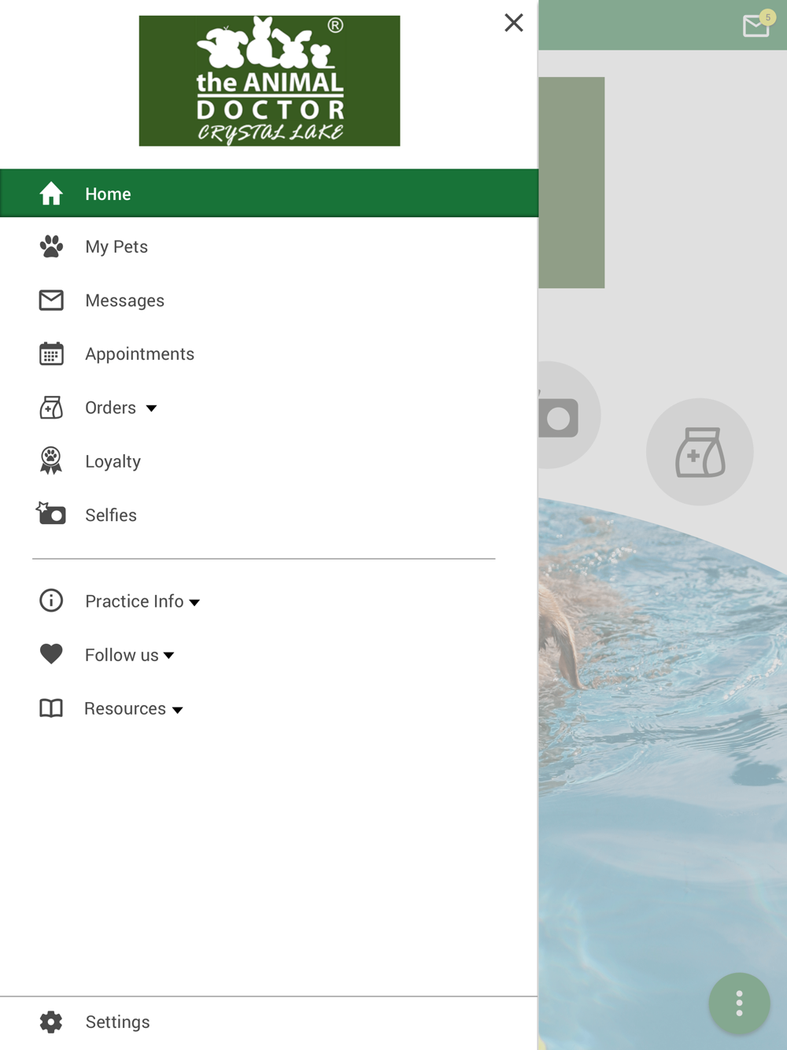Screen dimensions: 787x1050
Task: Click the My Pets paw icon
Action: click(51, 247)
